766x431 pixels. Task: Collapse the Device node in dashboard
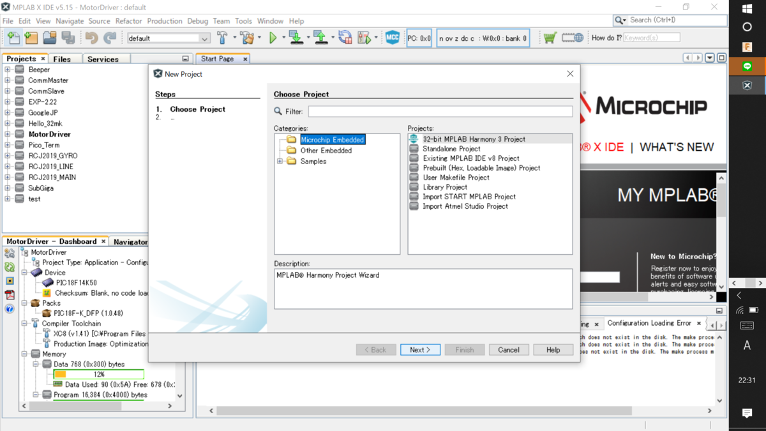click(x=25, y=273)
